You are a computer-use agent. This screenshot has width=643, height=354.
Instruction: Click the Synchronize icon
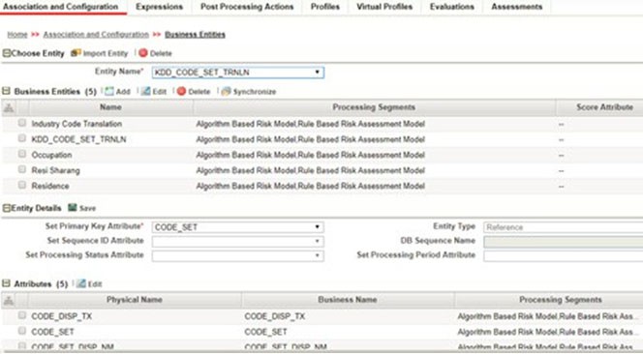point(226,91)
